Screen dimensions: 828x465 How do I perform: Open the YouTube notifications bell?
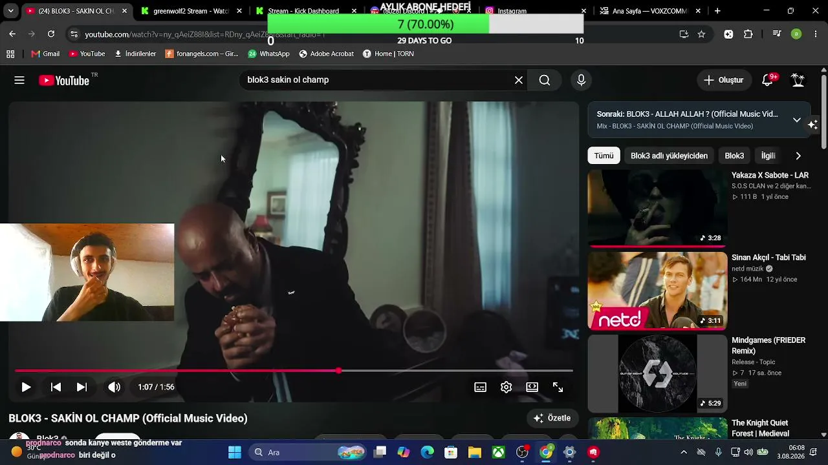coord(768,80)
